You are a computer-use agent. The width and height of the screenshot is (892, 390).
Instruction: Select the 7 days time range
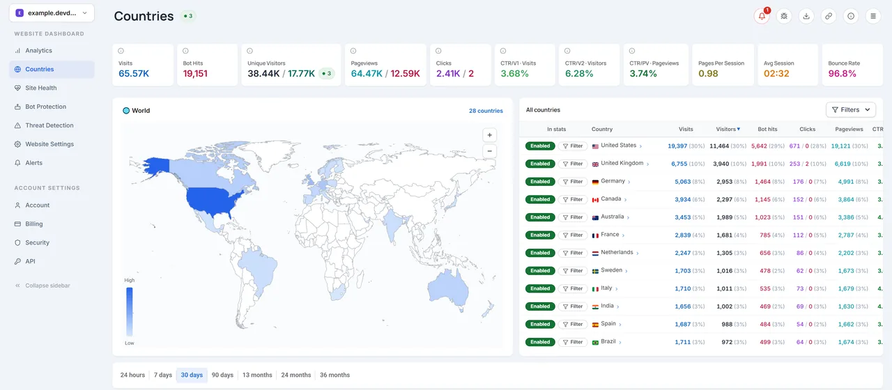[162, 375]
